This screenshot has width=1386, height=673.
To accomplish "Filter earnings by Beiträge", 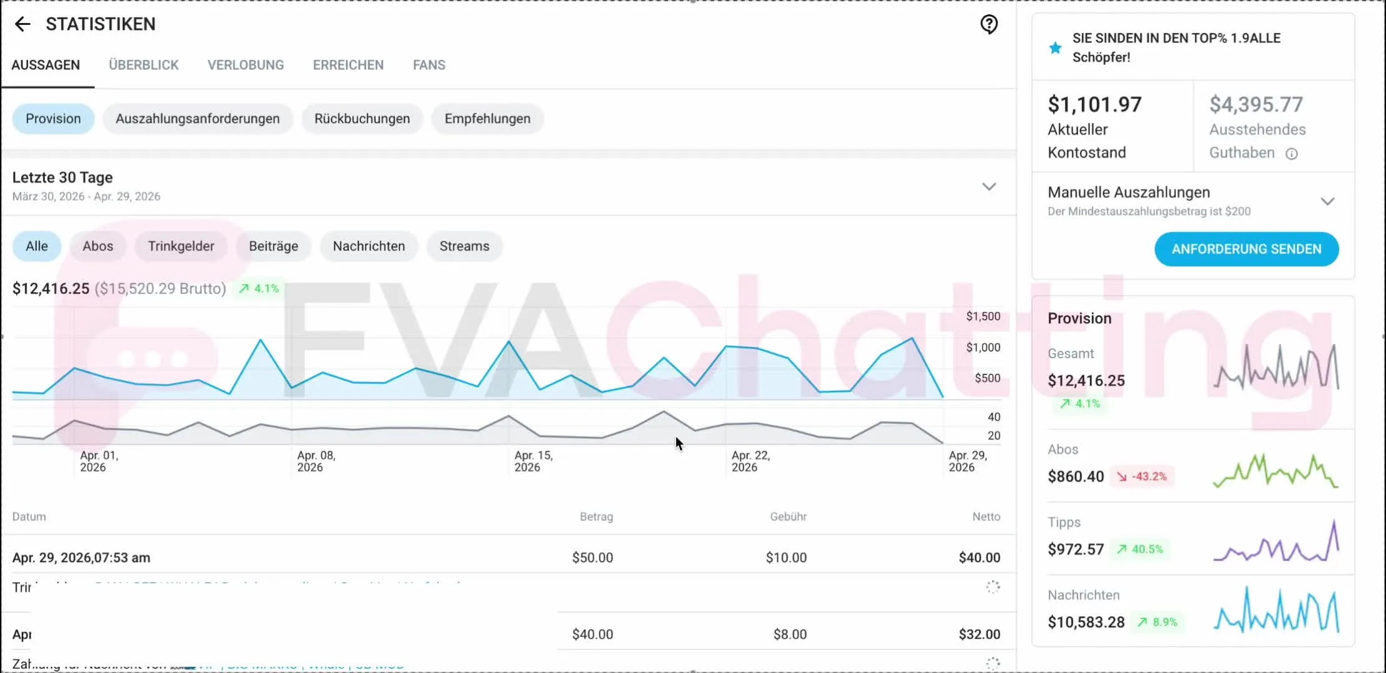I will pyautogui.click(x=274, y=246).
